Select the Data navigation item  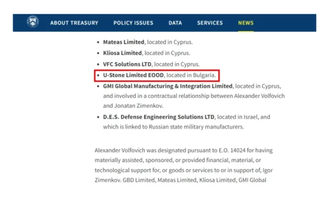175,23
